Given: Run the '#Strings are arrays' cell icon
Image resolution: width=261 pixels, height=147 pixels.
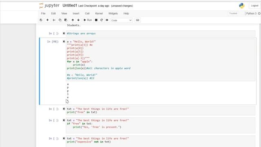Looking at the screenshot, I should [x=64, y=33].
